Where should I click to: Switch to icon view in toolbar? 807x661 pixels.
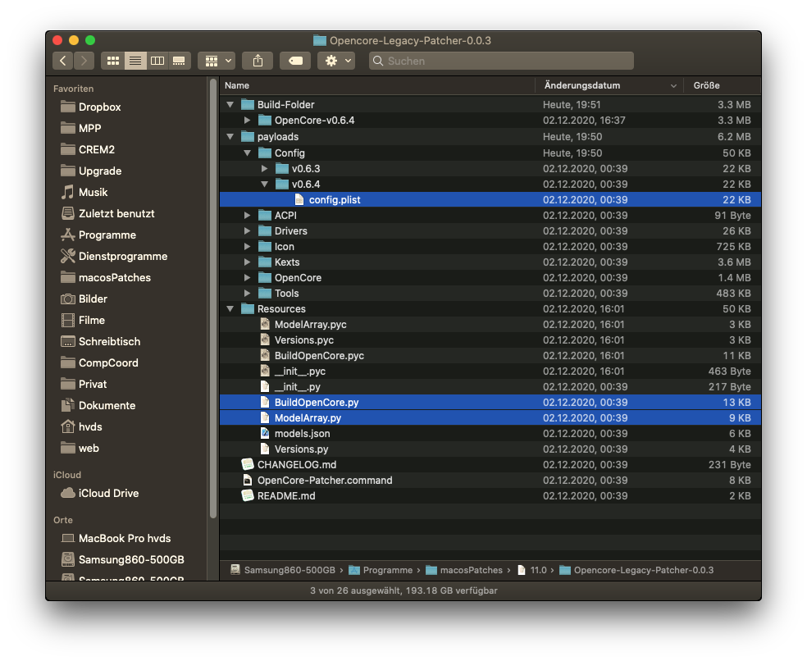[113, 61]
